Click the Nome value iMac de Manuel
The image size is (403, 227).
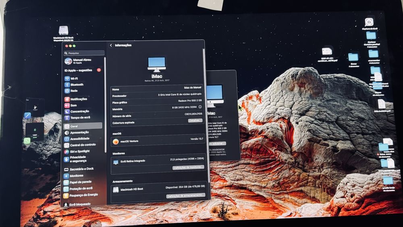coord(193,87)
